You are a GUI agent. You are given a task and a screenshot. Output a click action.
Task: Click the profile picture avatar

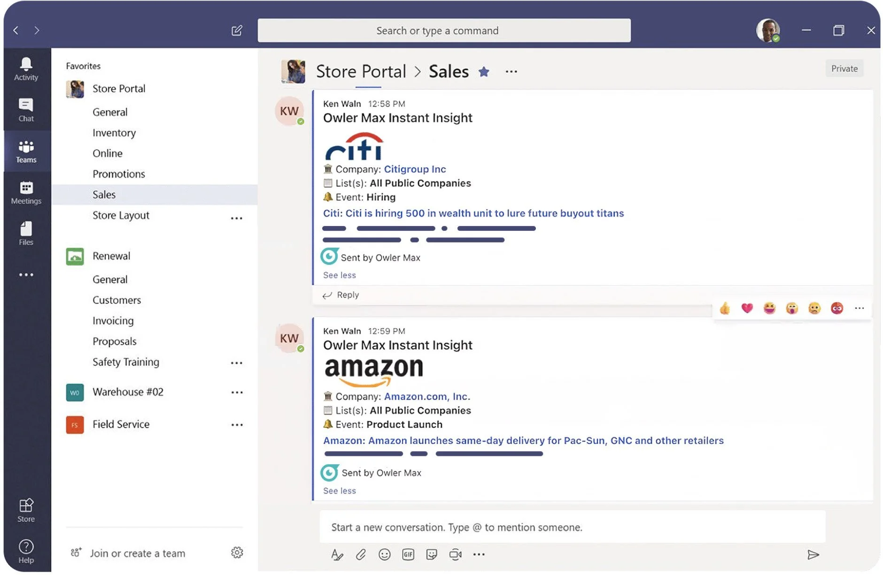pos(768,30)
